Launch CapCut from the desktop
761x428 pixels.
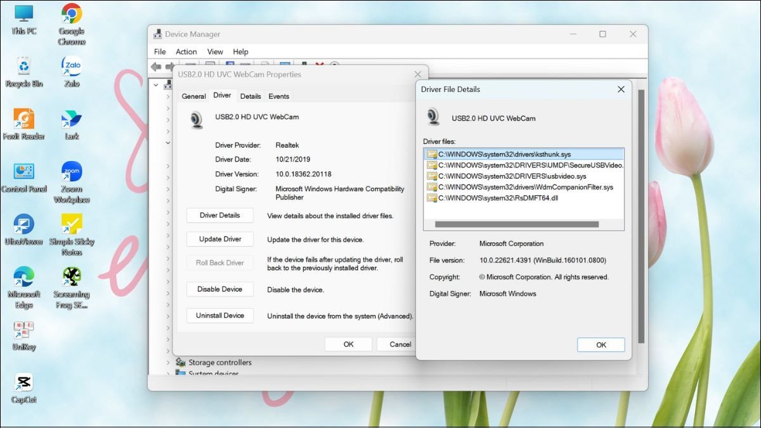(x=23, y=382)
